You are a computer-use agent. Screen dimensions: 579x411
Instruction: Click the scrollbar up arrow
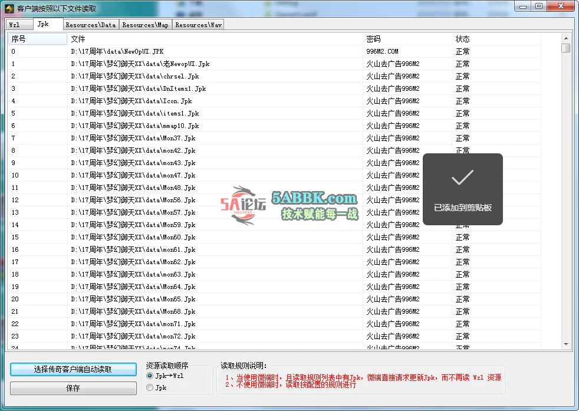[x=565, y=37]
